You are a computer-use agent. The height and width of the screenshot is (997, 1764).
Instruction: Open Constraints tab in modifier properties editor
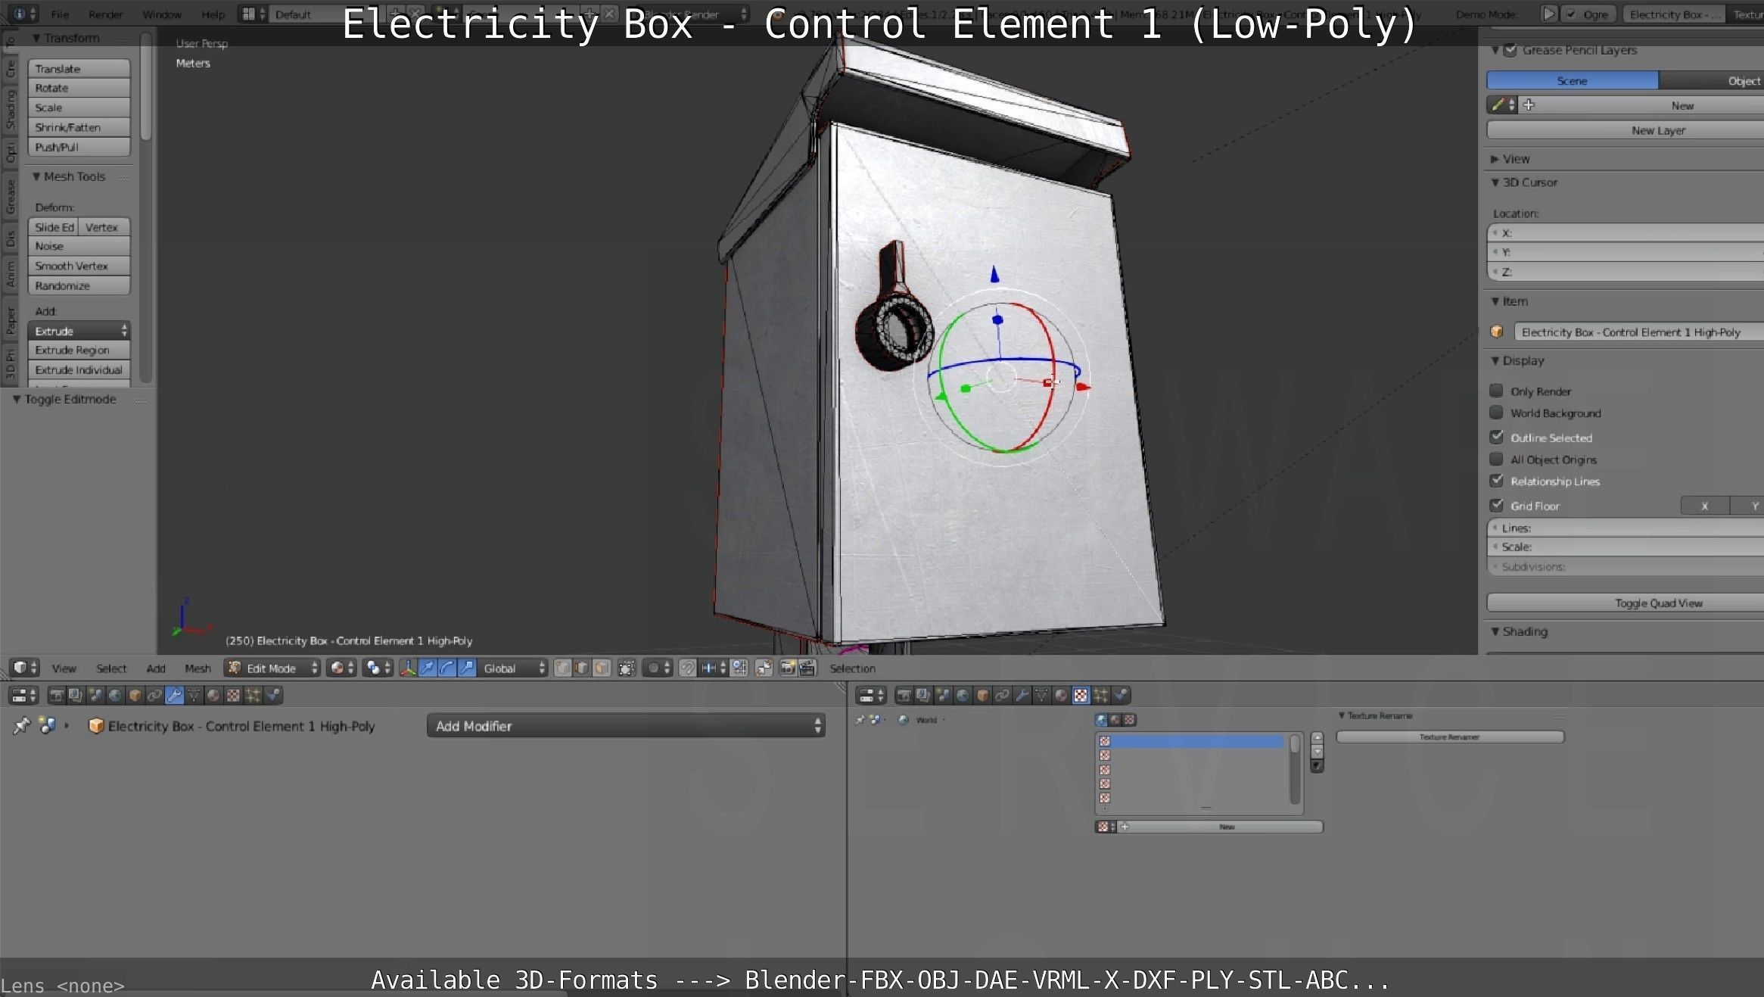pos(154,695)
